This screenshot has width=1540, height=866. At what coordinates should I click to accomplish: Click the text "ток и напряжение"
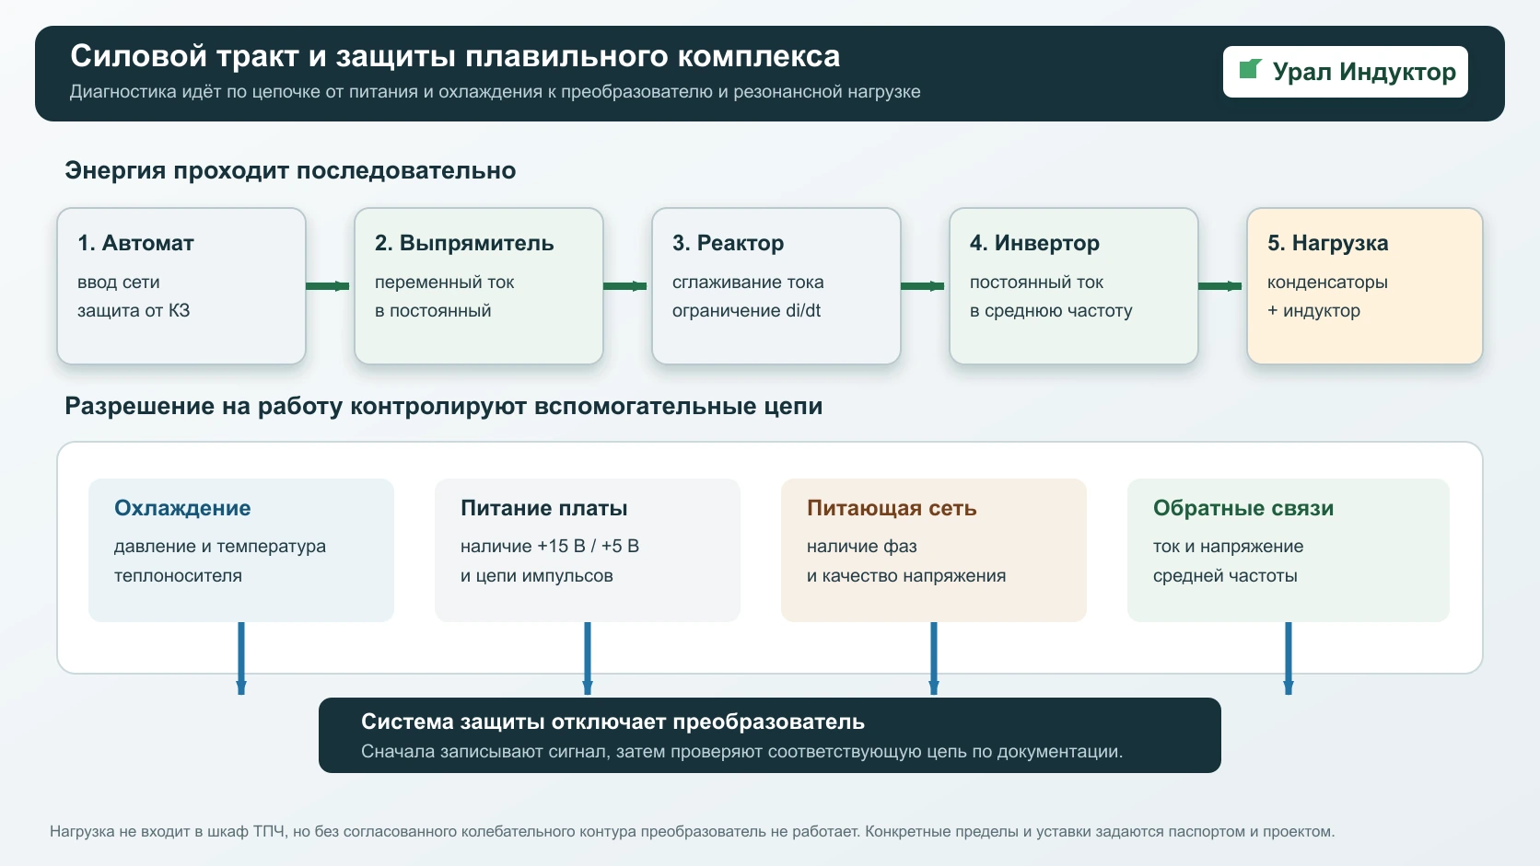1229,547
